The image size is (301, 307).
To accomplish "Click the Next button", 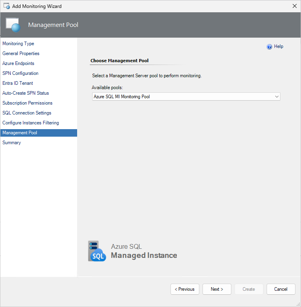I will (x=217, y=289).
